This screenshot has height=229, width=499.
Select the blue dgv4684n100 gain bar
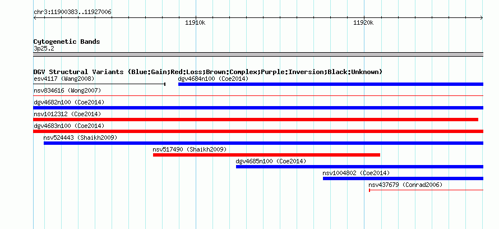click(331, 84)
